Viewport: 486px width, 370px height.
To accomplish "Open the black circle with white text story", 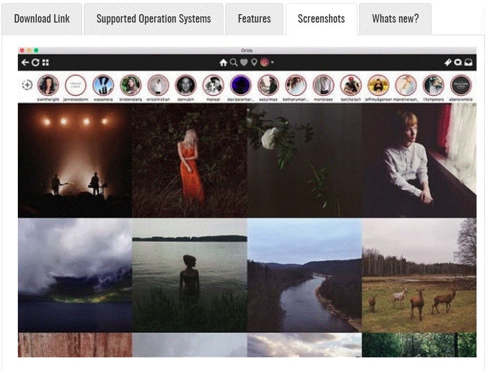I will [x=461, y=85].
